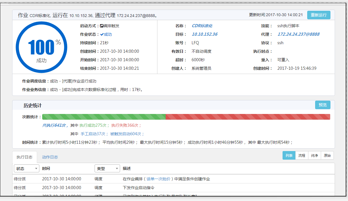Open the 话单一次批价 orchestration link

pos(158,179)
